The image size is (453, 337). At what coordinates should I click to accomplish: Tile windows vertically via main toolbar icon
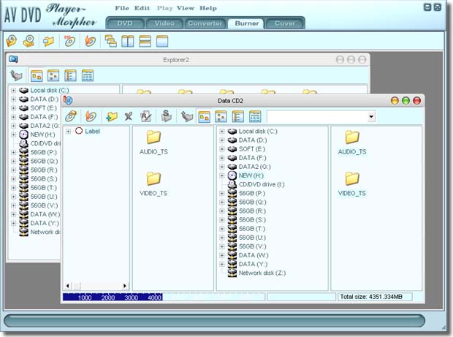[128, 41]
